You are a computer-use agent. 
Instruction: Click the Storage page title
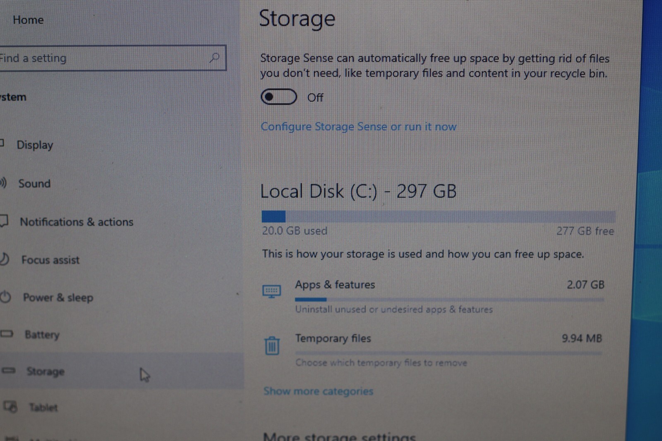(297, 19)
